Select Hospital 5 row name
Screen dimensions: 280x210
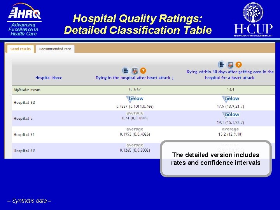(23, 118)
